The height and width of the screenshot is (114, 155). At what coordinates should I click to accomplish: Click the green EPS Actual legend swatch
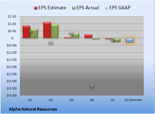coord(74,8)
